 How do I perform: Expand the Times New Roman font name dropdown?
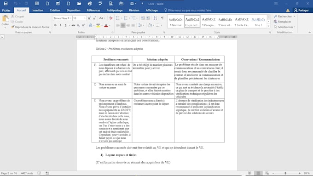click(x=71, y=18)
